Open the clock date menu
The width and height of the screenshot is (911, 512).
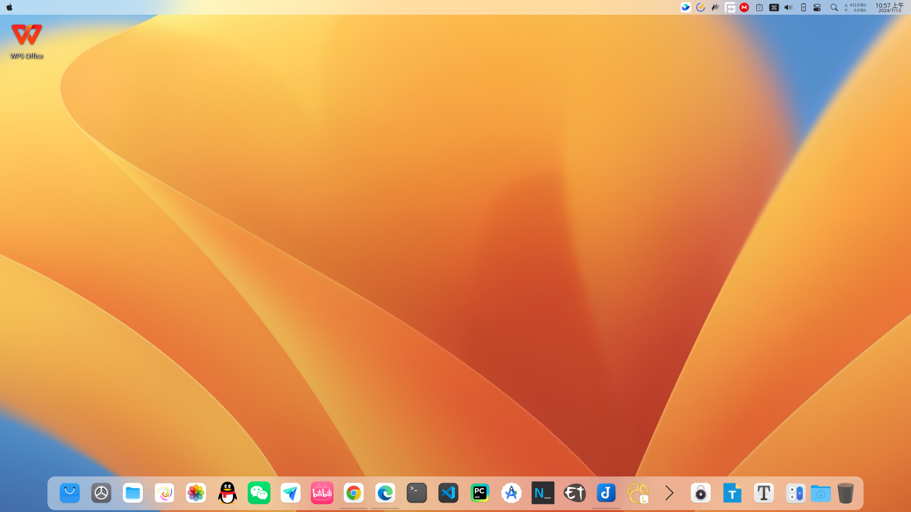coord(889,8)
